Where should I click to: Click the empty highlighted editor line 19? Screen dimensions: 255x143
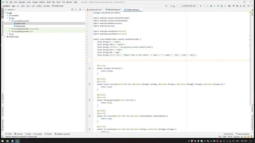coord(171,60)
